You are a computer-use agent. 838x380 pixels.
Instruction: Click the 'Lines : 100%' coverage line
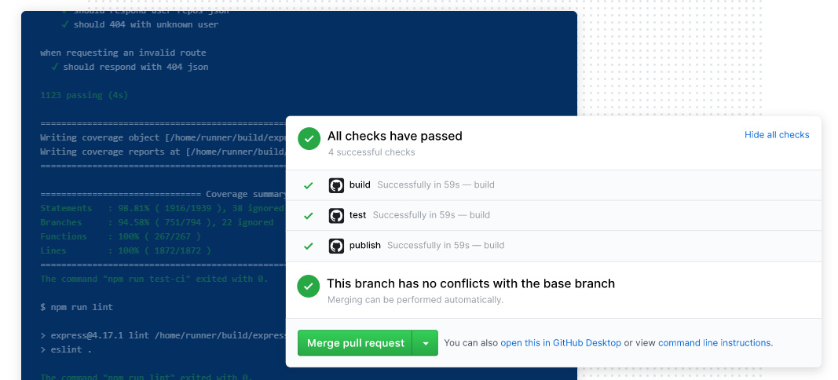tap(126, 250)
